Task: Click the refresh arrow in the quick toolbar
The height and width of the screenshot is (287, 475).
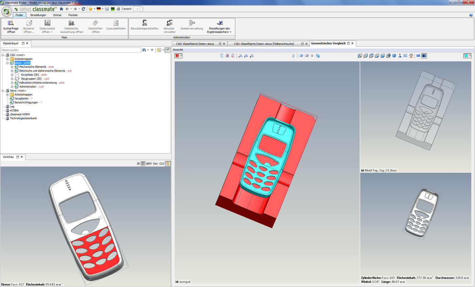Action: [83, 9]
